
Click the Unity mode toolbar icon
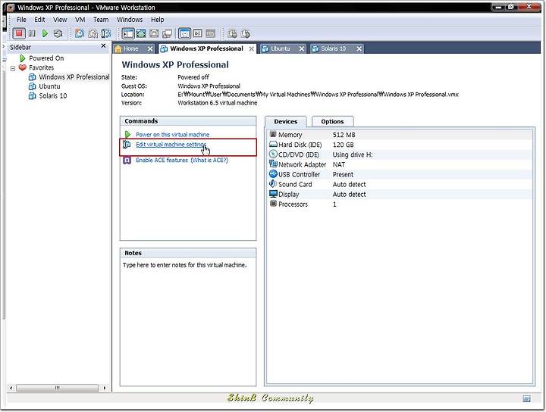(x=167, y=33)
